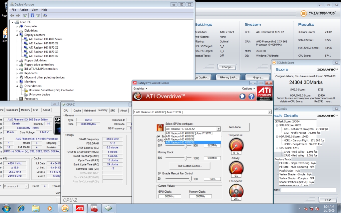Screen dimensions: 341x213
Task: Open the View menu in Device Manager
Action: pyautogui.click(x=35, y=10)
